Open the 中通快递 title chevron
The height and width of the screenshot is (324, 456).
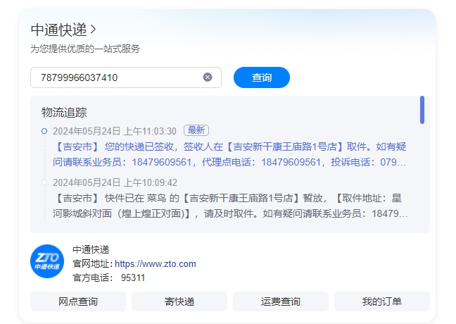point(93,30)
